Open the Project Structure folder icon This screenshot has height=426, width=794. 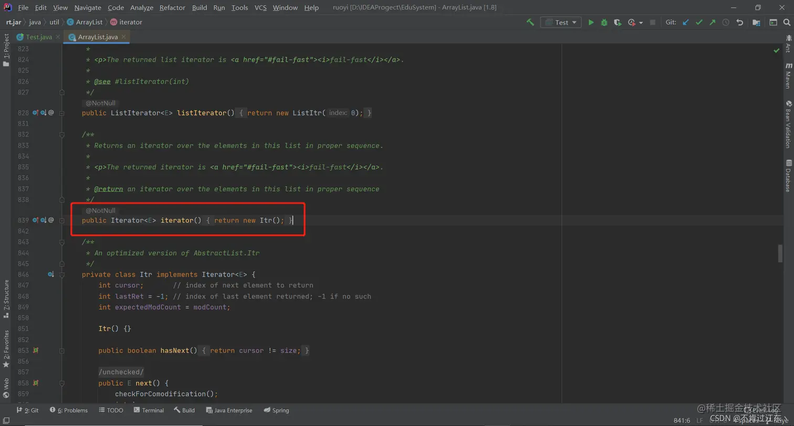point(756,23)
